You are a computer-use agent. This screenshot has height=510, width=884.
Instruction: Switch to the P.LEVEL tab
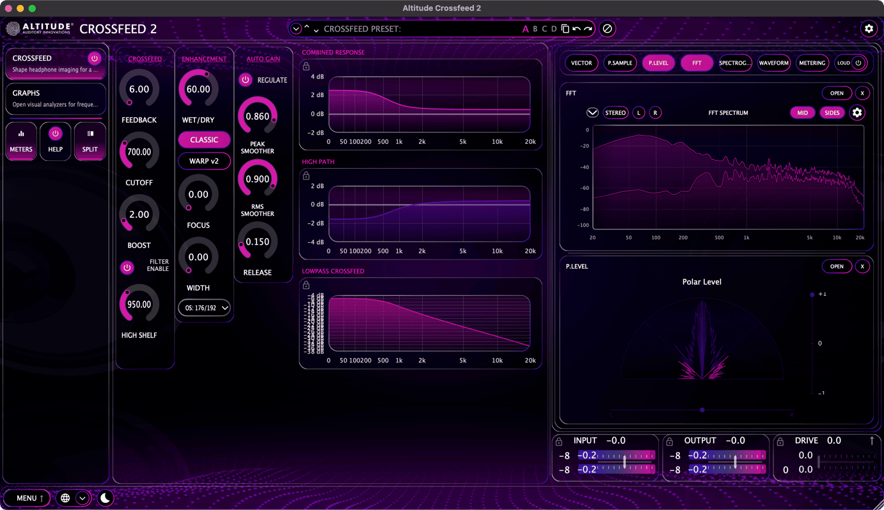(658, 63)
